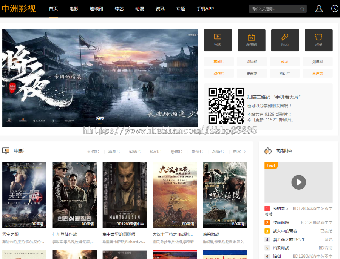Open the 电影 category tile

(218, 40)
